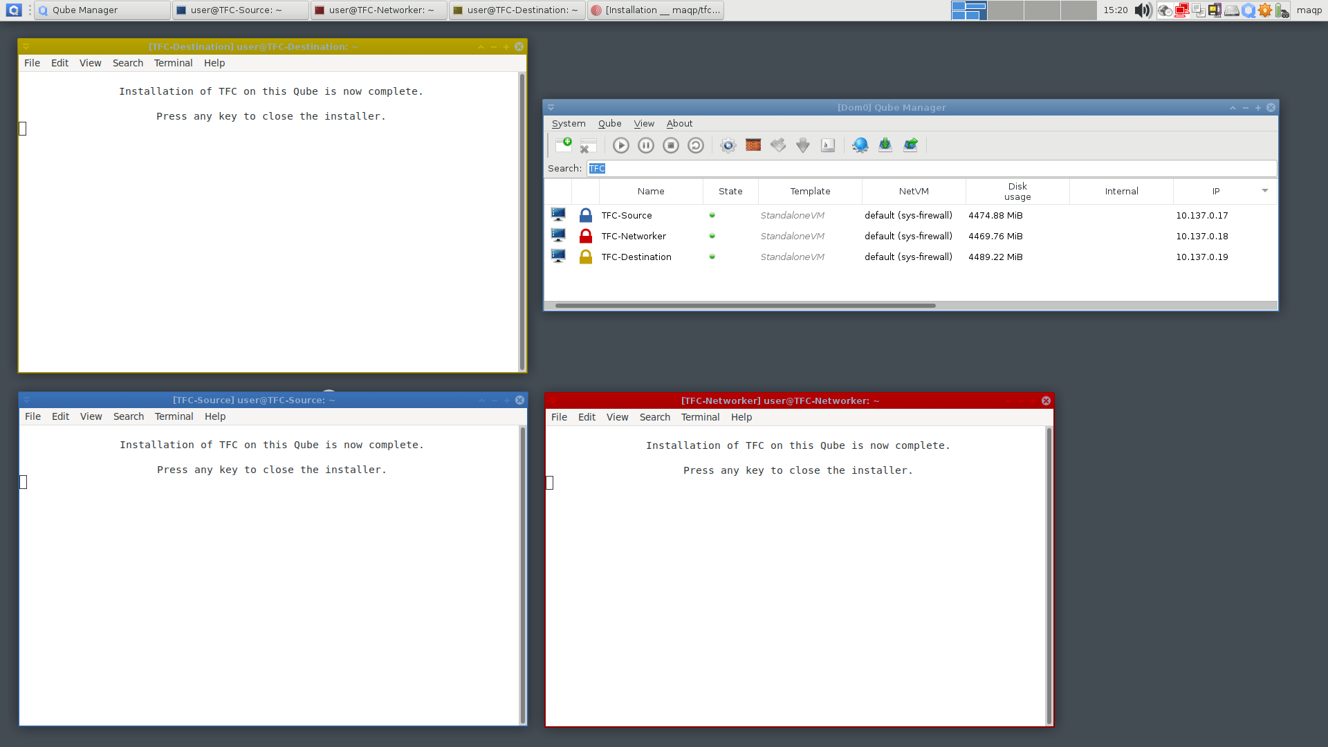1328x747 pixels.
Task: Open the Qube menu in Qube Manager
Action: pyautogui.click(x=609, y=123)
